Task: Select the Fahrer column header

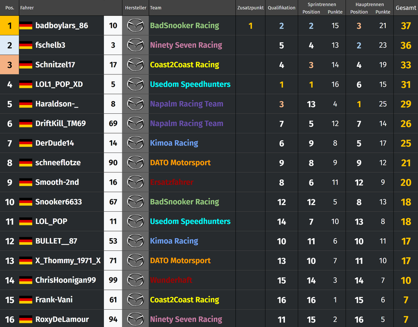Action: tap(27, 8)
